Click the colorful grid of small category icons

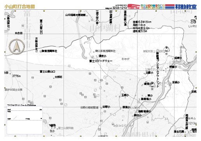[x=153, y=7]
